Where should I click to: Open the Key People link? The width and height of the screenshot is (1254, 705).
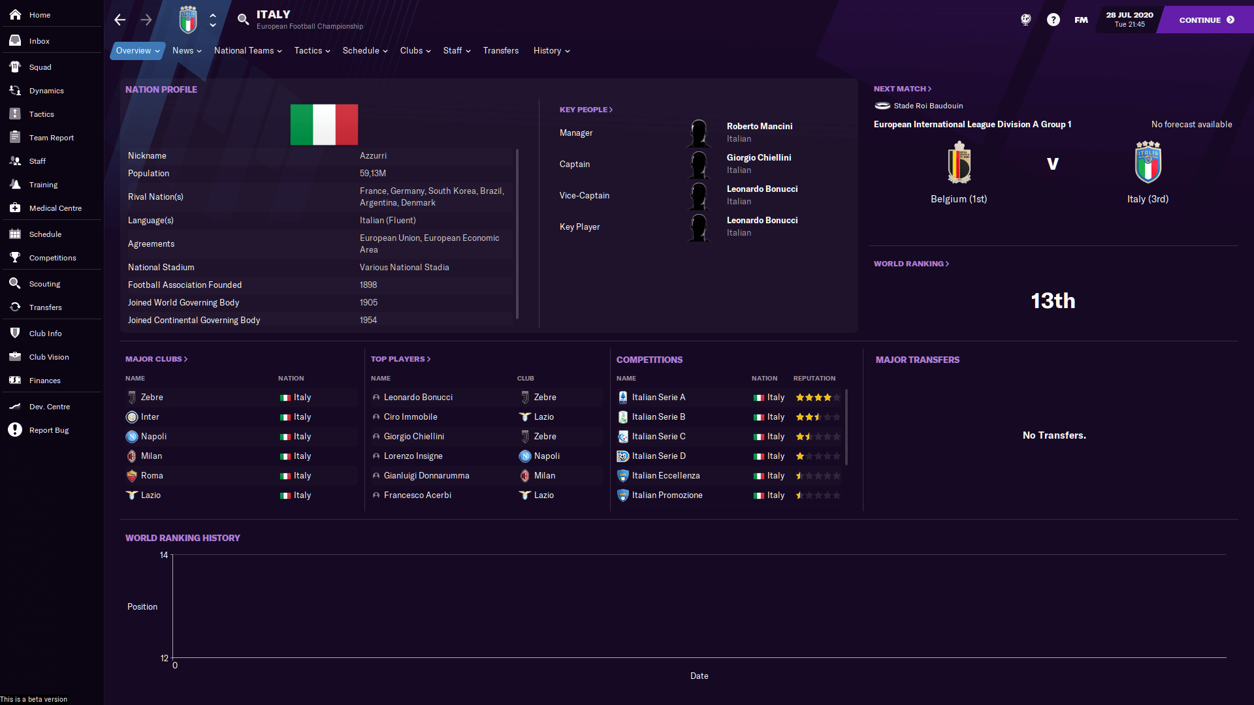click(586, 110)
